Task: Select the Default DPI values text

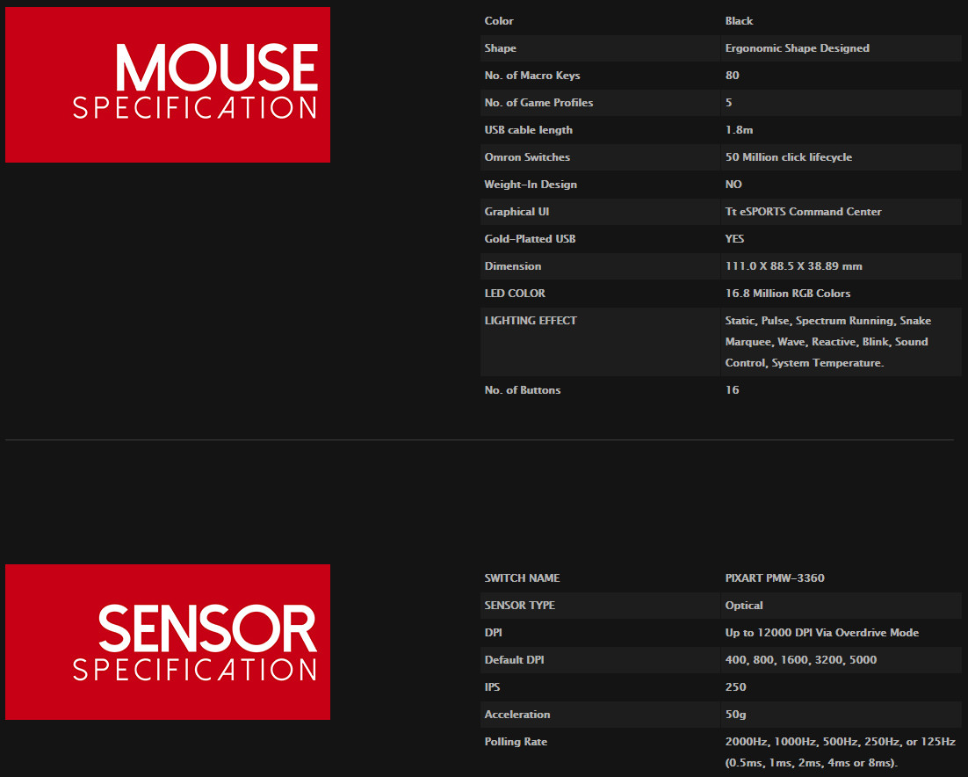Action: 801,659
